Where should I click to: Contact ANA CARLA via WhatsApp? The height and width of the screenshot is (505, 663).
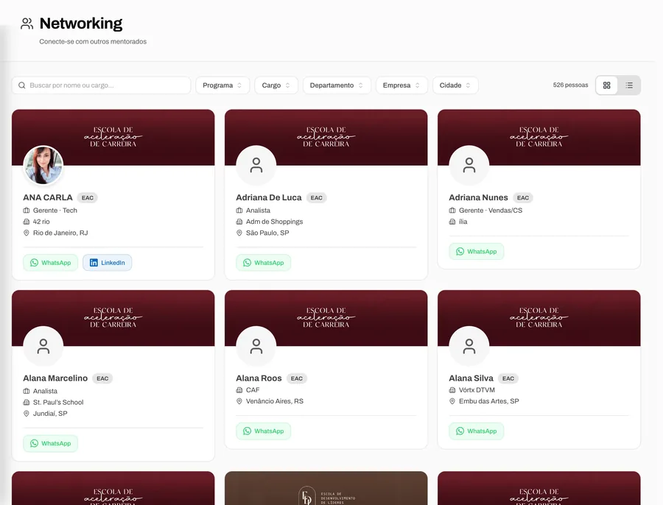point(50,263)
